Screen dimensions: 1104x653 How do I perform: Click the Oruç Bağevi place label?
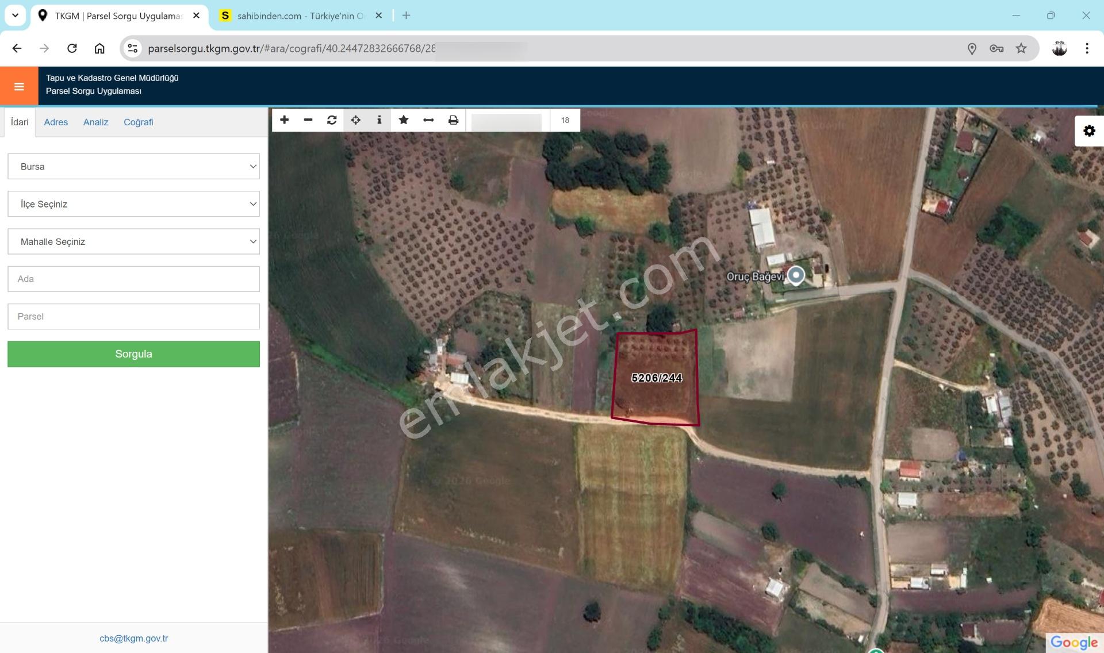(x=755, y=276)
